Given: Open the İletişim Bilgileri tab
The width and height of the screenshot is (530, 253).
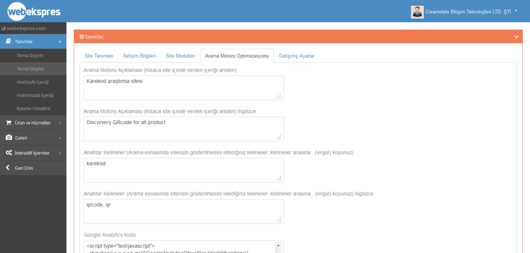Looking at the screenshot, I should tap(139, 56).
